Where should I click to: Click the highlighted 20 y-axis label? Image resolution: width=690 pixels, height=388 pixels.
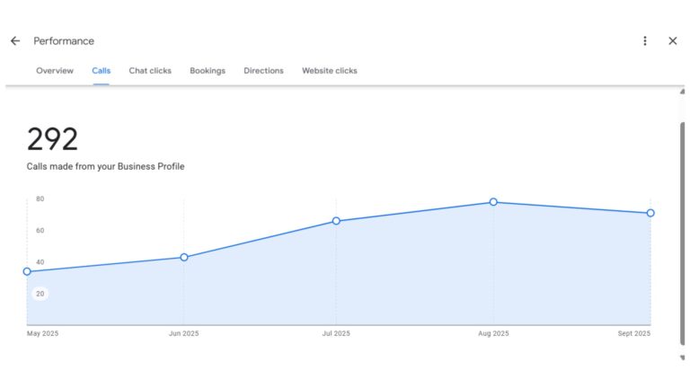pos(40,294)
